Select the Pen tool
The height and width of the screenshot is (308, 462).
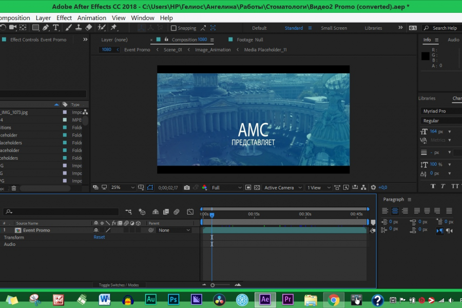(46, 28)
